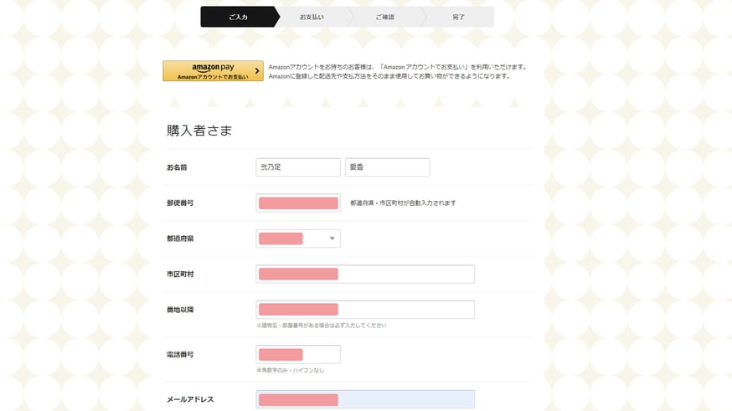732x411 pixels.
Task: Click the 郵便番号 postal code field
Action: (x=298, y=203)
